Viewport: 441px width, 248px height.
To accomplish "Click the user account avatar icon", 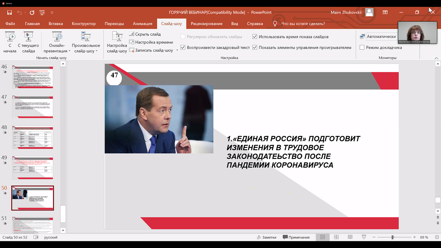I will 369,12.
